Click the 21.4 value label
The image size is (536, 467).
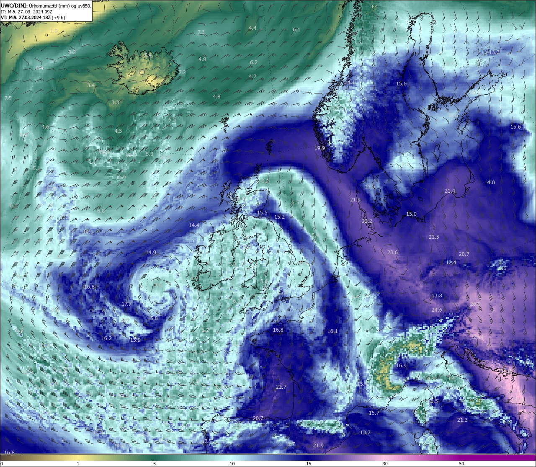[x=450, y=191]
